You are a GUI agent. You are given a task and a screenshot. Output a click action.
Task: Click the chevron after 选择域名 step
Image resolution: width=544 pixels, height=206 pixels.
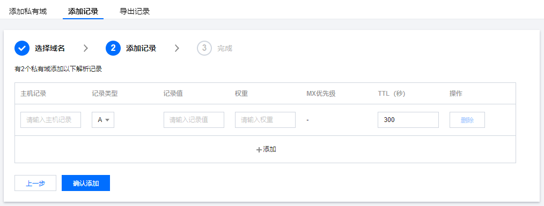86,48
